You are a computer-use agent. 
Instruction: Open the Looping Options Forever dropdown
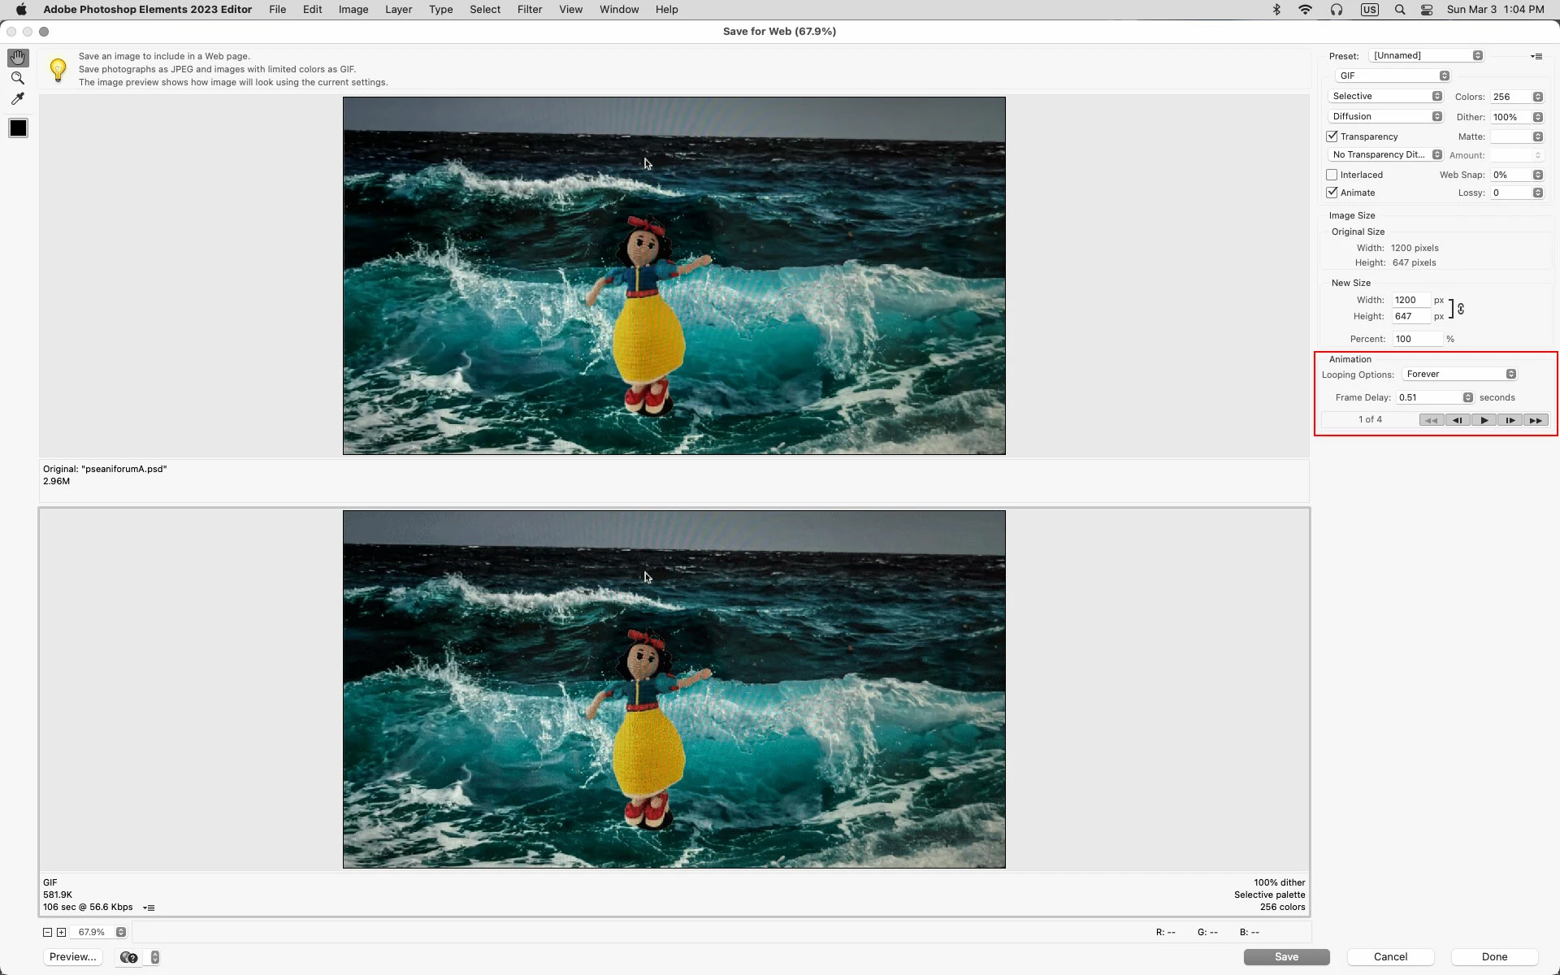pos(1459,374)
